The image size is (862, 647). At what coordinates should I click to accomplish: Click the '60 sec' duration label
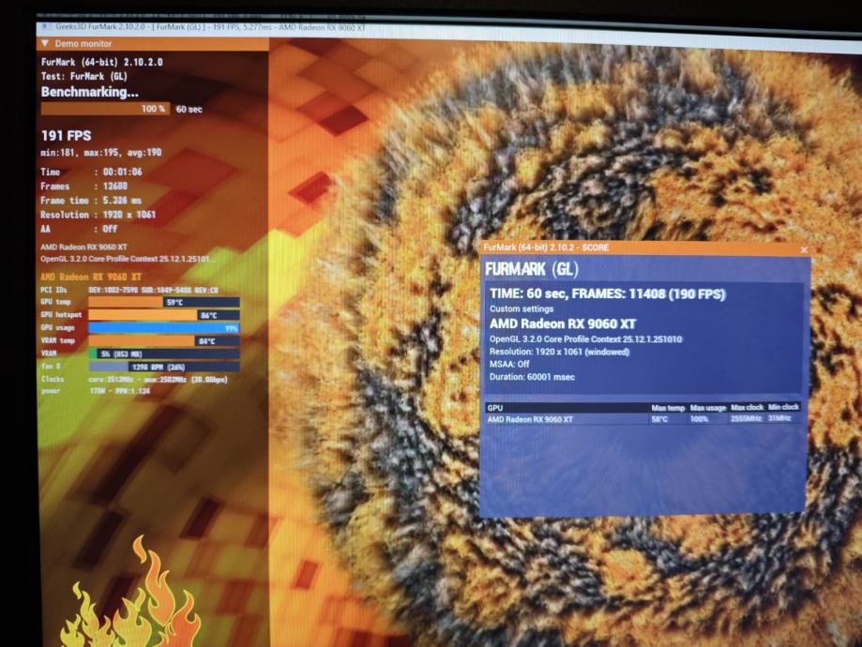(189, 110)
